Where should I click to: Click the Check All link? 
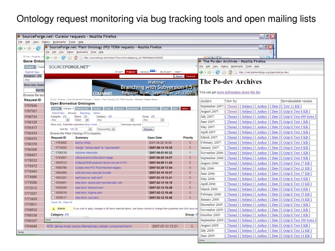pos(56,202)
